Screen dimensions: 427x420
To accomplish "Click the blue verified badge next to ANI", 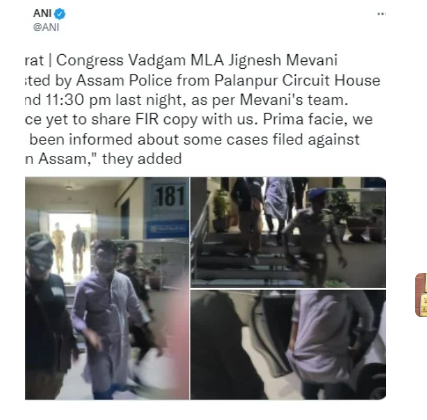I will coord(59,14).
